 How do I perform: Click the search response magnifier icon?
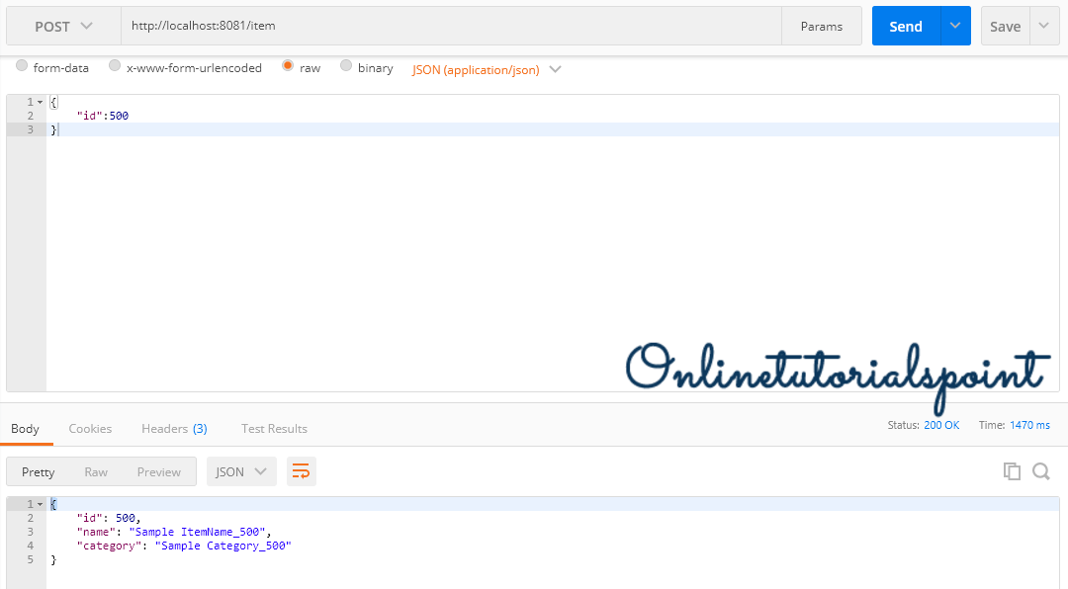pyautogui.click(x=1041, y=471)
